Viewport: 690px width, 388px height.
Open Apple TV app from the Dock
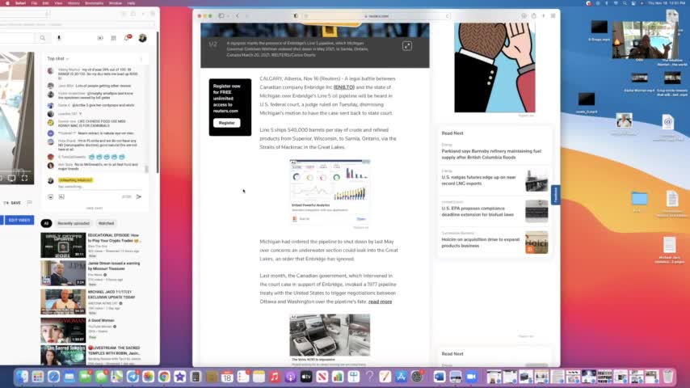coord(306,377)
